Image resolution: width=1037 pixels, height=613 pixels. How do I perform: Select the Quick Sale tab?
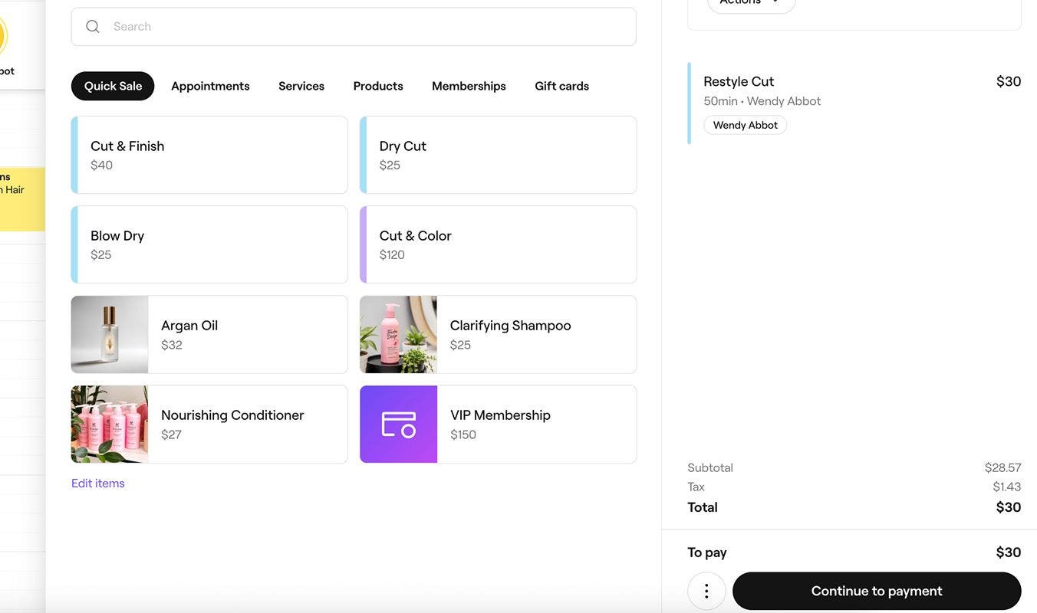(113, 86)
